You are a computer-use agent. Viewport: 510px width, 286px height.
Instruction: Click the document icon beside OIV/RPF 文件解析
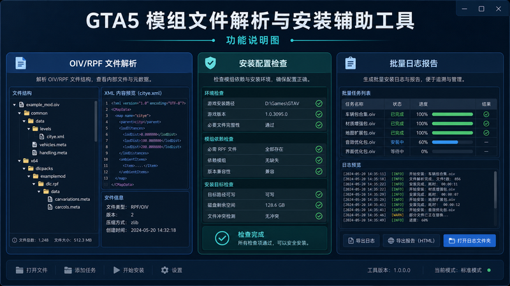point(20,63)
